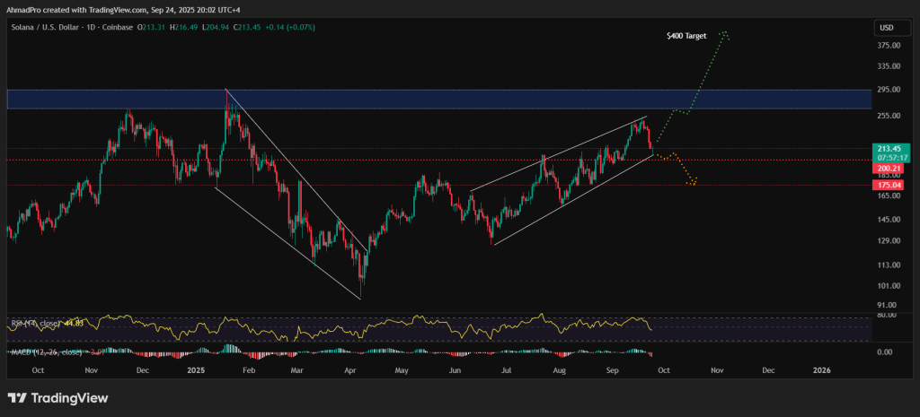
Task: Click the TradingView logo icon
Action: pos(16,398)
